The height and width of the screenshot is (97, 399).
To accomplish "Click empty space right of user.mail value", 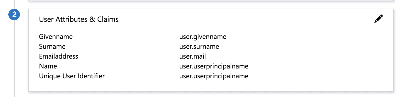I will point(288,57).
